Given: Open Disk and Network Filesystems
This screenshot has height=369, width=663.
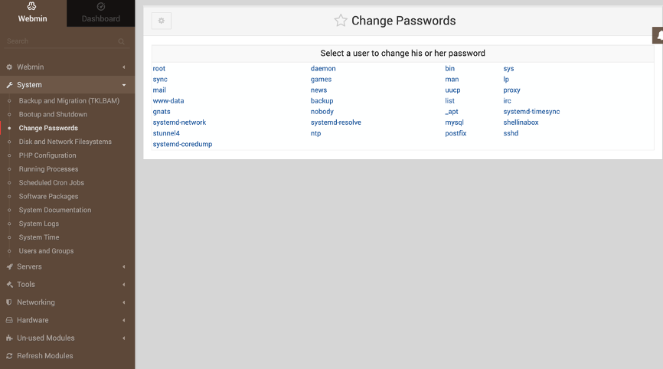Looking at the screenshot, I should click(65, 142).
